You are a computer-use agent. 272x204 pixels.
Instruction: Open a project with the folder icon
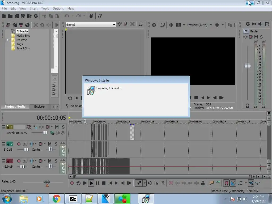10,16
